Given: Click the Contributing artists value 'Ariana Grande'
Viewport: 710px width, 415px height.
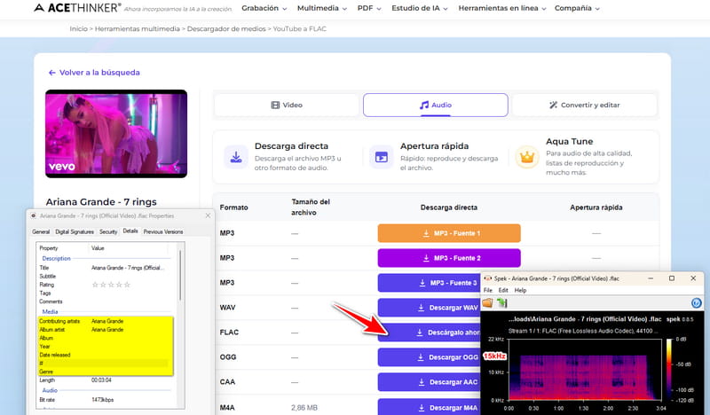Looking at the screenshot, I should point(107,321).
